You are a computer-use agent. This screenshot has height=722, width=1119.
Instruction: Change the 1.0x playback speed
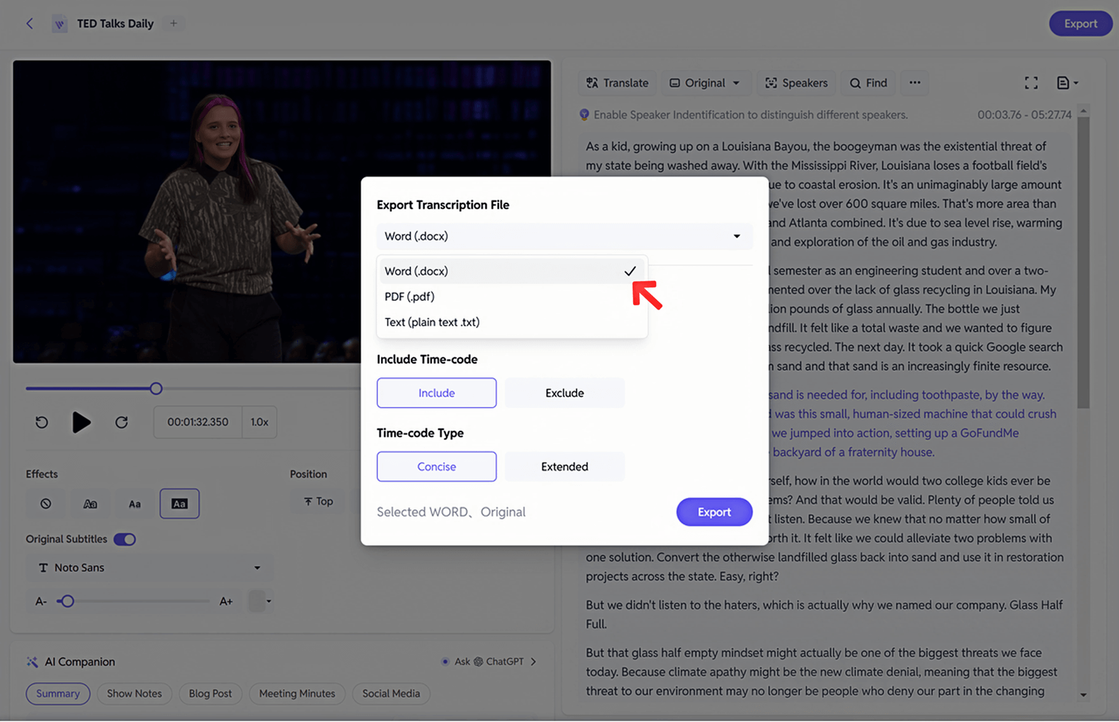point(259,422)
